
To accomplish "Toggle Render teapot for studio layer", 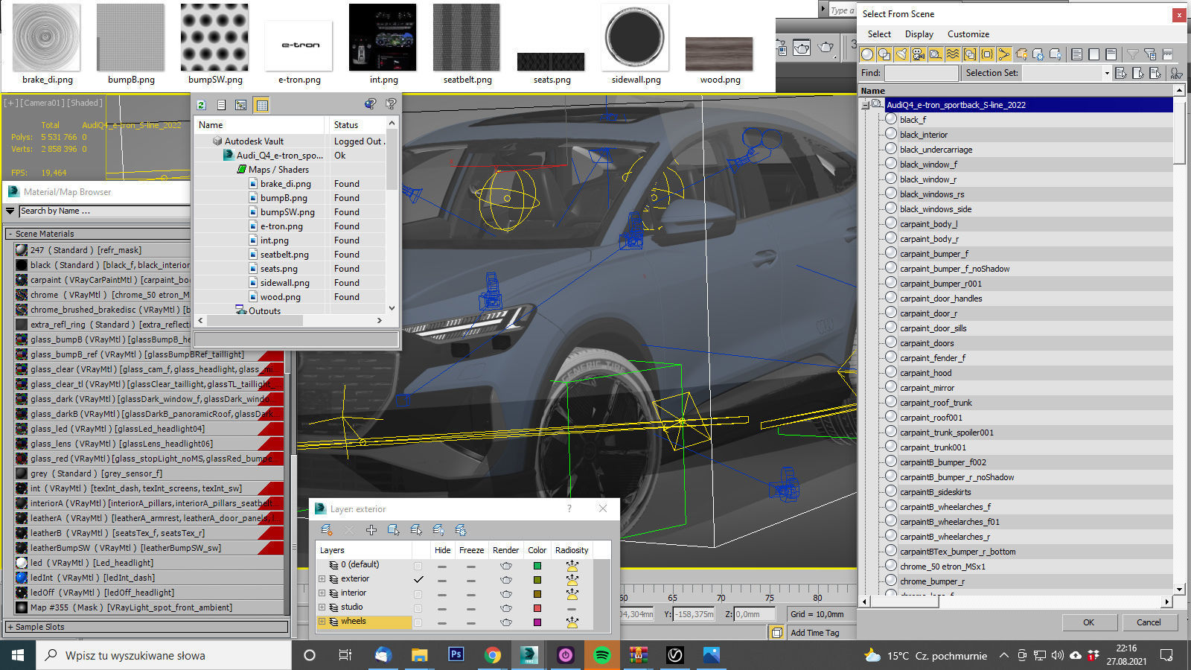I will [x=506, y=608].
